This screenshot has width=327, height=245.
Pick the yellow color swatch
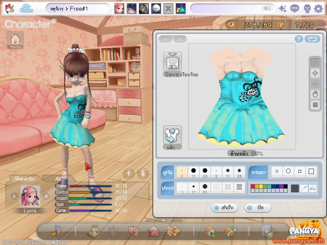[x=261, y=186]
